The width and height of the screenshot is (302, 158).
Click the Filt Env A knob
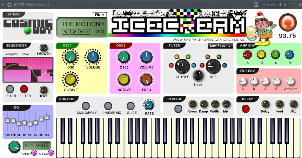coord(243,81)
